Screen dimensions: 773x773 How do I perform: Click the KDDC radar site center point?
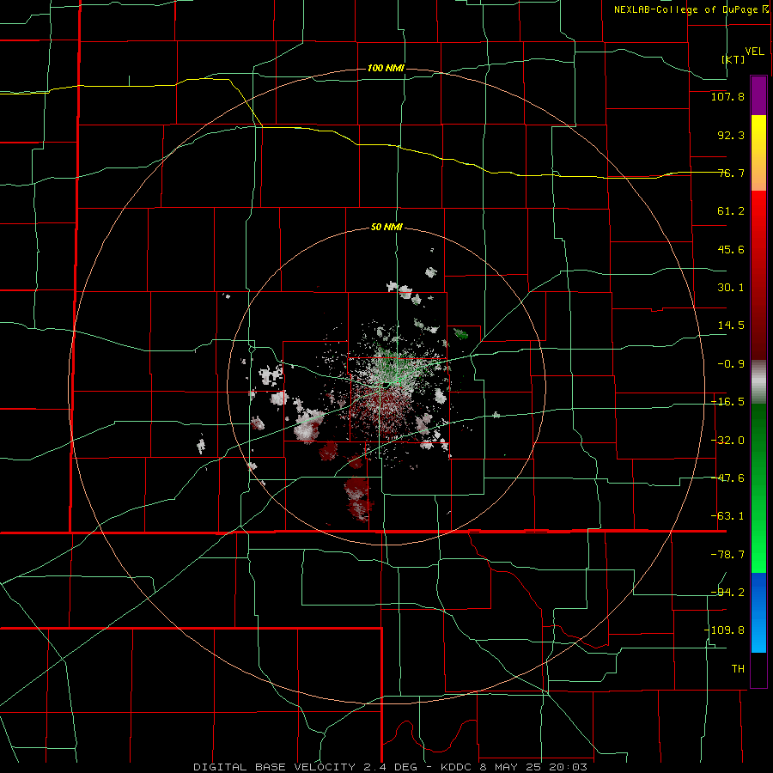pyautogui.click(x=386, y=384)
